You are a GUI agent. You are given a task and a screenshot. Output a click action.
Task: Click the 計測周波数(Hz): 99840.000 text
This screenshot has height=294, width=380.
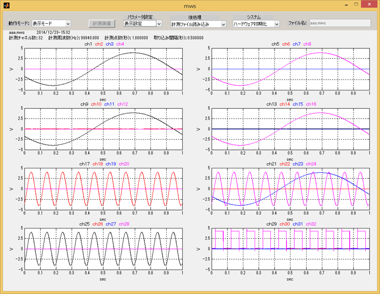(x=74, y=38)
